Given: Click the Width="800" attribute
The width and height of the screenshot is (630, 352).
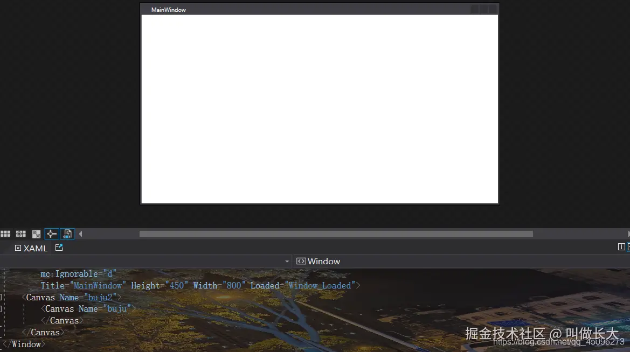Looking at the screenshot, I should [x=219, y=285].
